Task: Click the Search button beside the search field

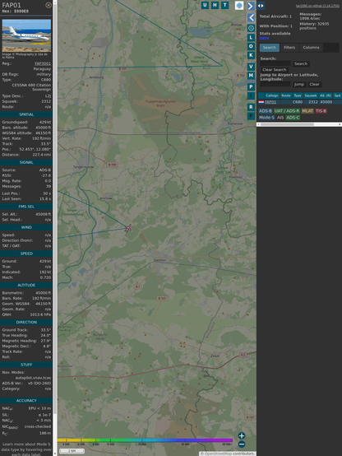Action: [301, 63]
